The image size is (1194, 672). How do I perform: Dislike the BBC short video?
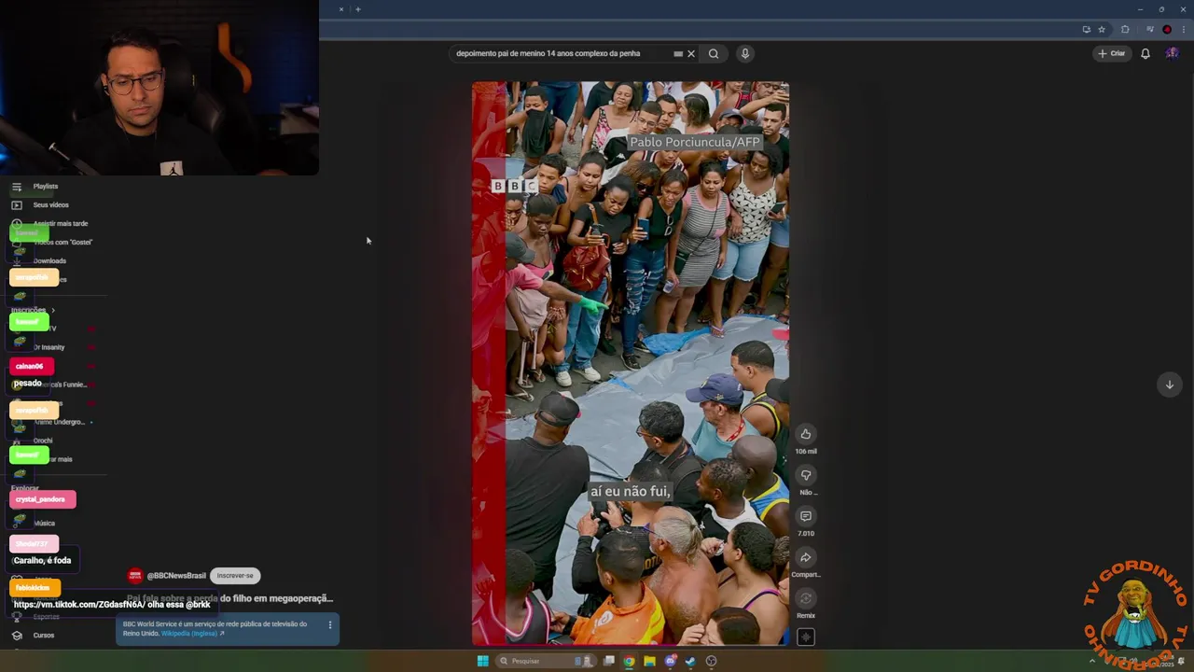805,475
